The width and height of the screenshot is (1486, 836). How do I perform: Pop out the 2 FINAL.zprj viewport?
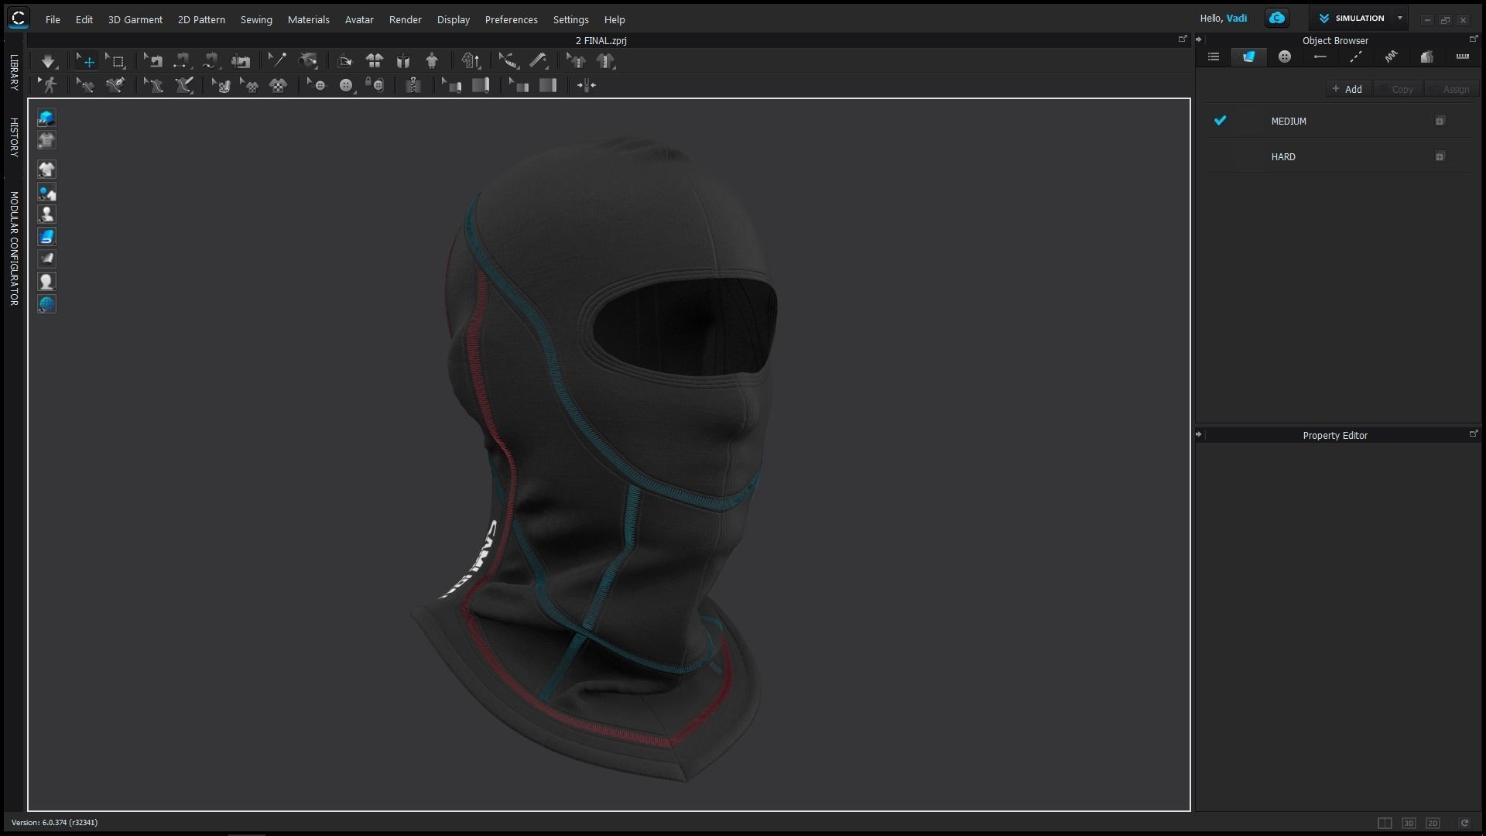point(1182,38)
